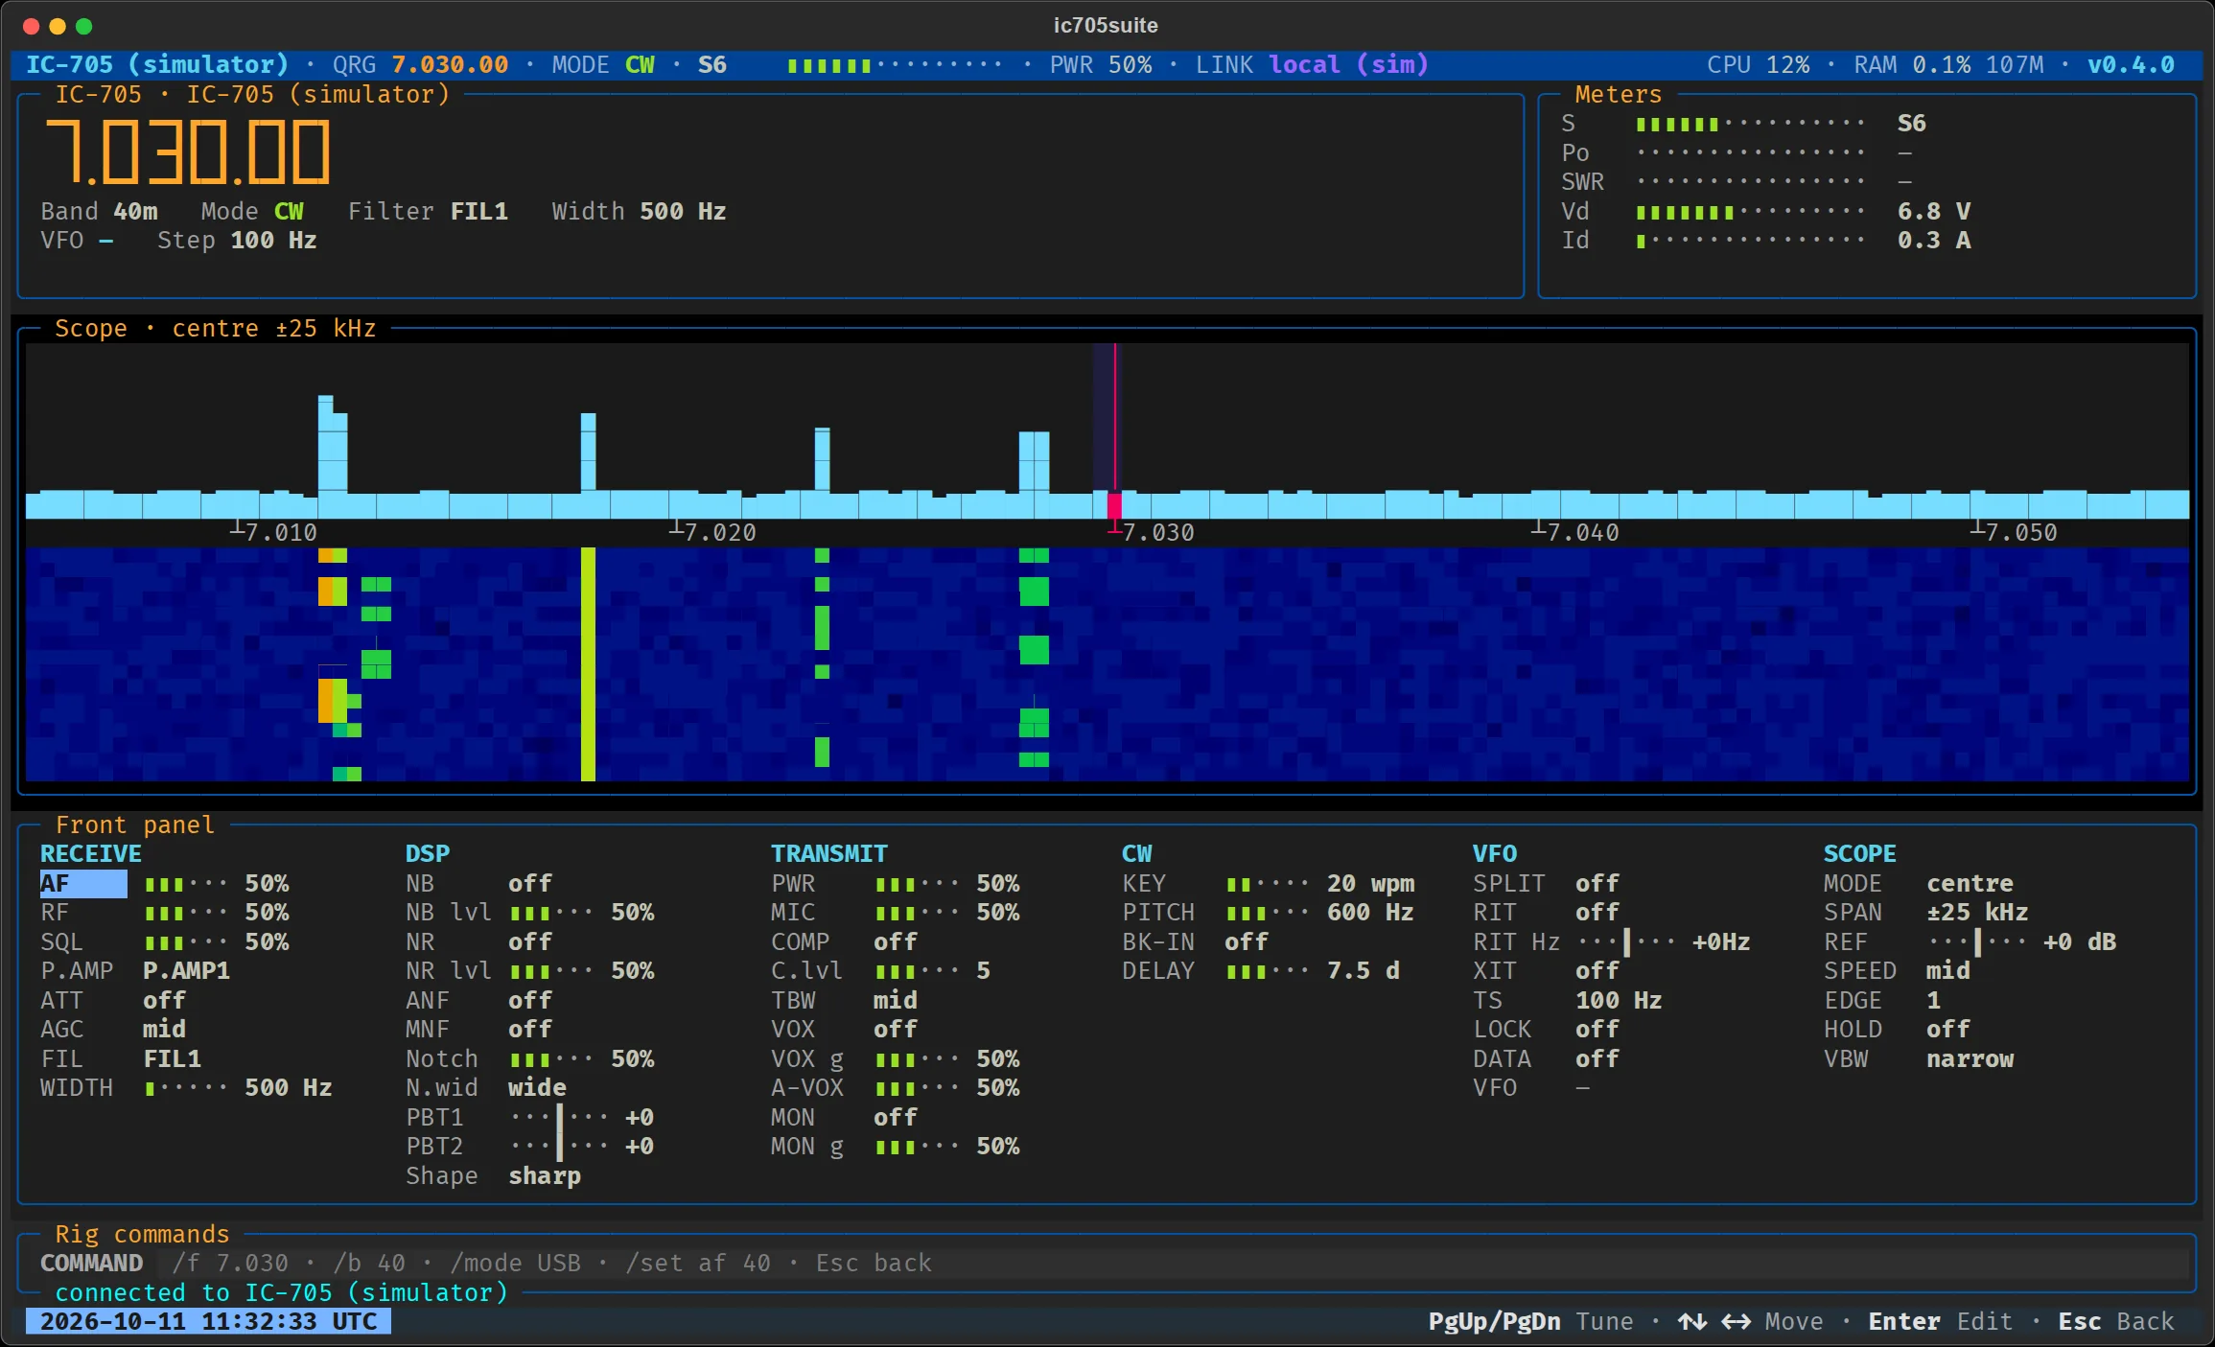Select the SQL squelch level row
The width and height of the screenshot is (2215, 1347).
(x=164, y=941)
